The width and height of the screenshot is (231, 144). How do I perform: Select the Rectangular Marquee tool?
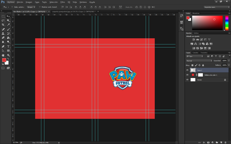[3, 16]
